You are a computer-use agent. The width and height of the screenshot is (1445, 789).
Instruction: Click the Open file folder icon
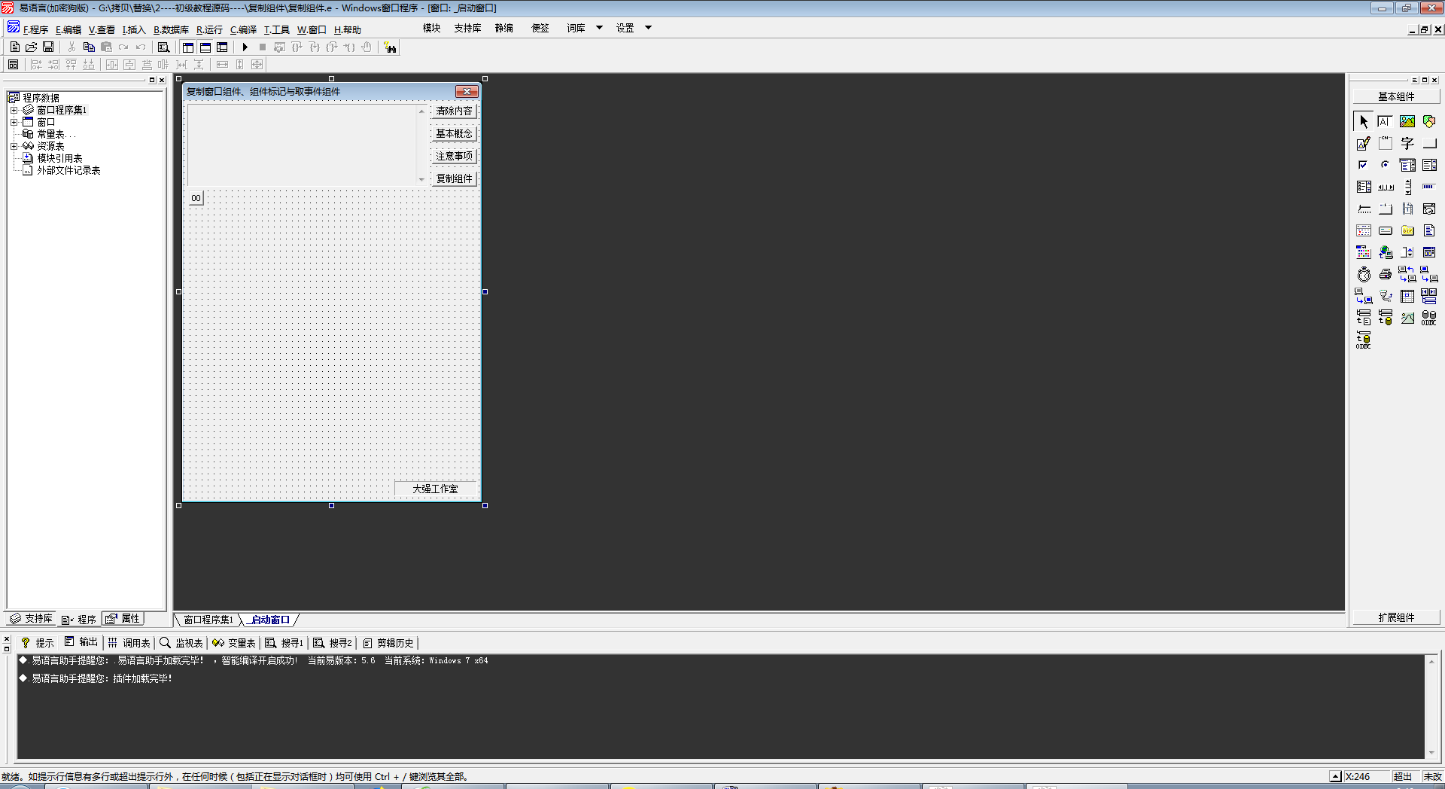coord(32,47)
